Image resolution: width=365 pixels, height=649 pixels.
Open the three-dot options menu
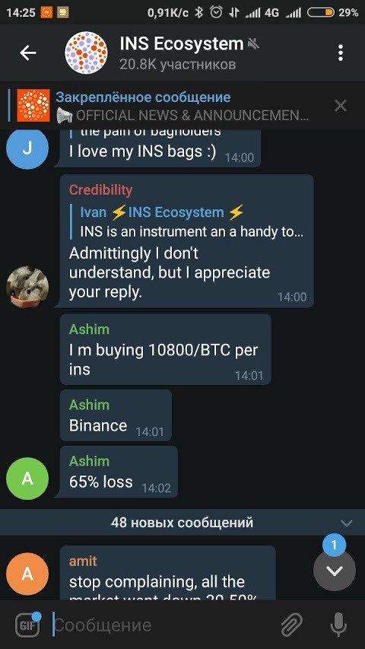340,53
